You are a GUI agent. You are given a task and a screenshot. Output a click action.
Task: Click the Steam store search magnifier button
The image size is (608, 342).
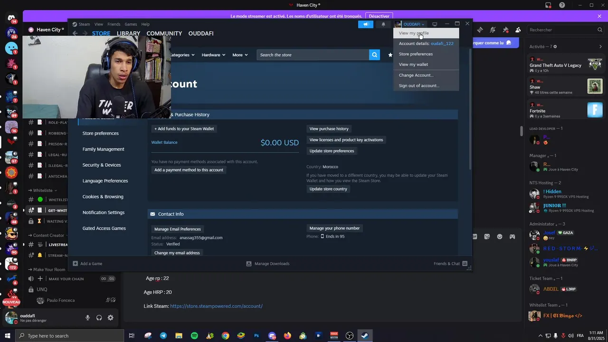[375, 55]
